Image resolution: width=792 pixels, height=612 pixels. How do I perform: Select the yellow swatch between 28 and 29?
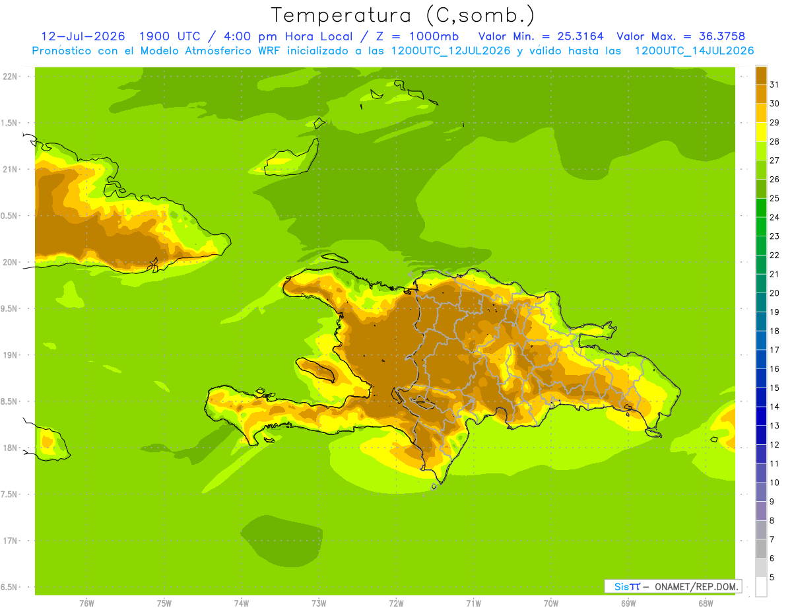pyautogui.click(x=761, y=132)
